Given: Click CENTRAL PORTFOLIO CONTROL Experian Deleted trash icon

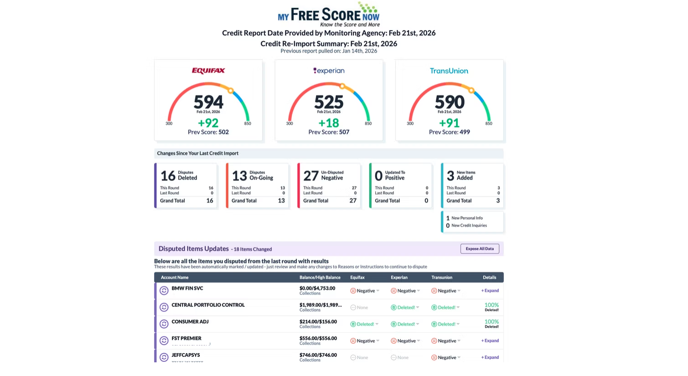Looking at the screenshot, I should coord(393,308).
